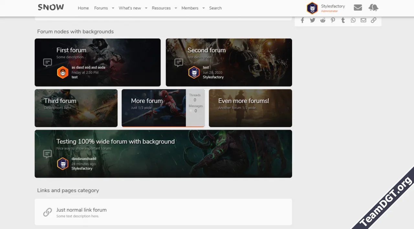Click the 100% wide forum chat bubble icon
Image resolution: width=414 pixels, height=229 pixels.
(x=48, y=154)
